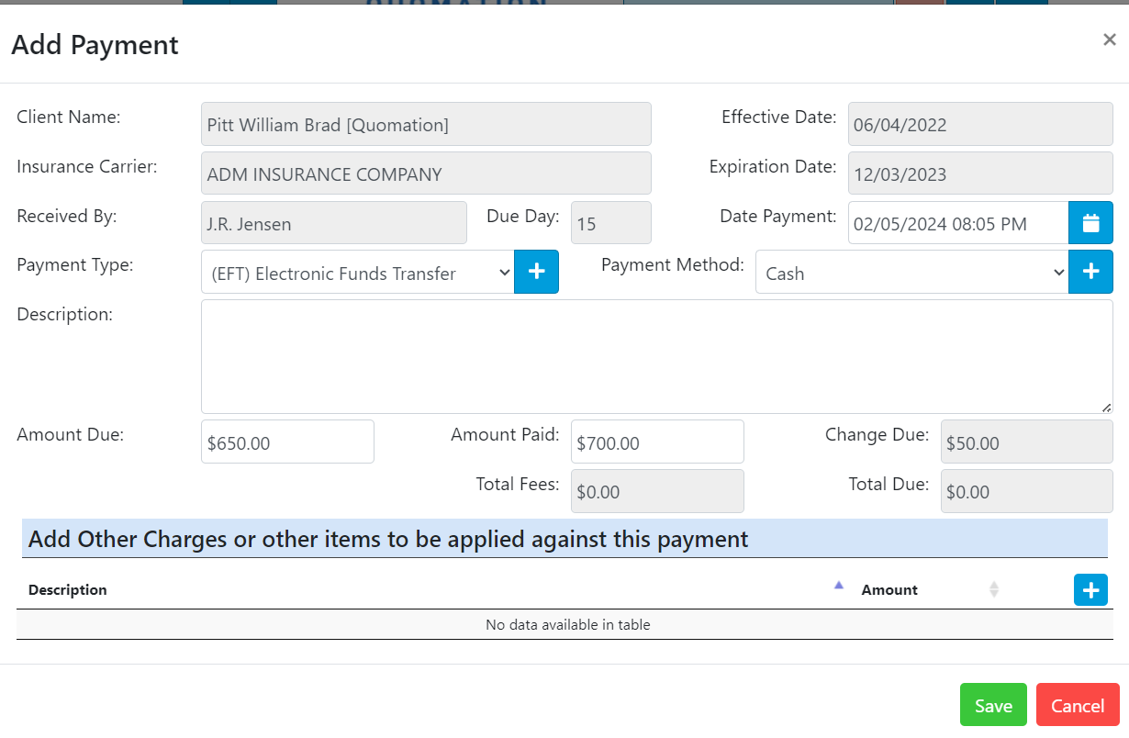Screen dimensions: 1129x738
Task: Add a new Payment Method with the plus icon
Action: tap(1090, 272)
